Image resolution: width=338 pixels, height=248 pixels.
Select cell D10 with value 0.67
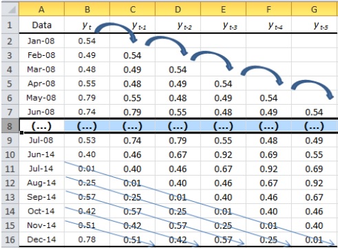(178, 154)
